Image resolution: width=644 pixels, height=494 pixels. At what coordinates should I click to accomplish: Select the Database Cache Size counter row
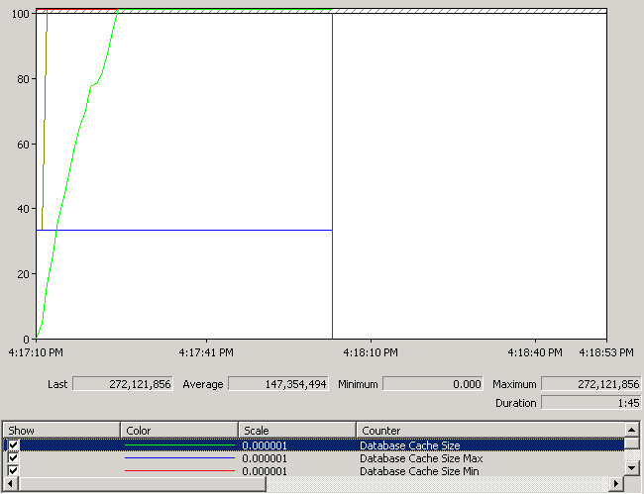[409, 445]
